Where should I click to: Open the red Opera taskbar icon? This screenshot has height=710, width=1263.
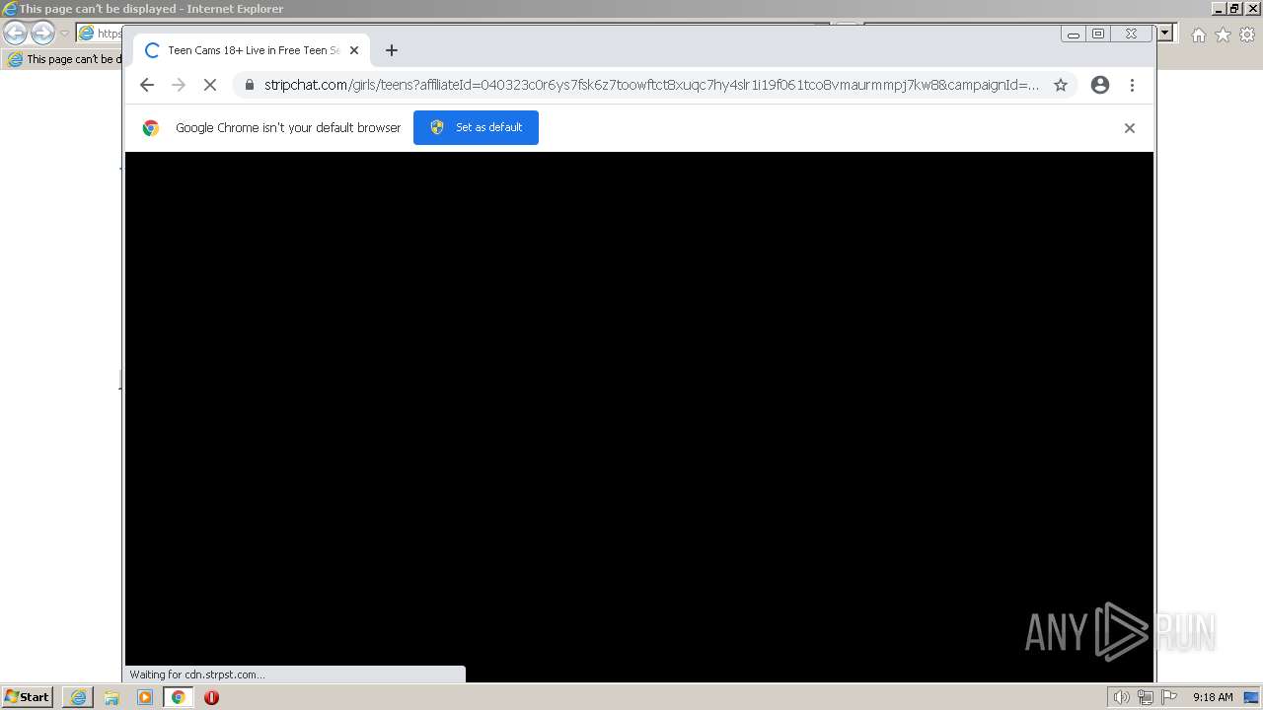[211, 697]
